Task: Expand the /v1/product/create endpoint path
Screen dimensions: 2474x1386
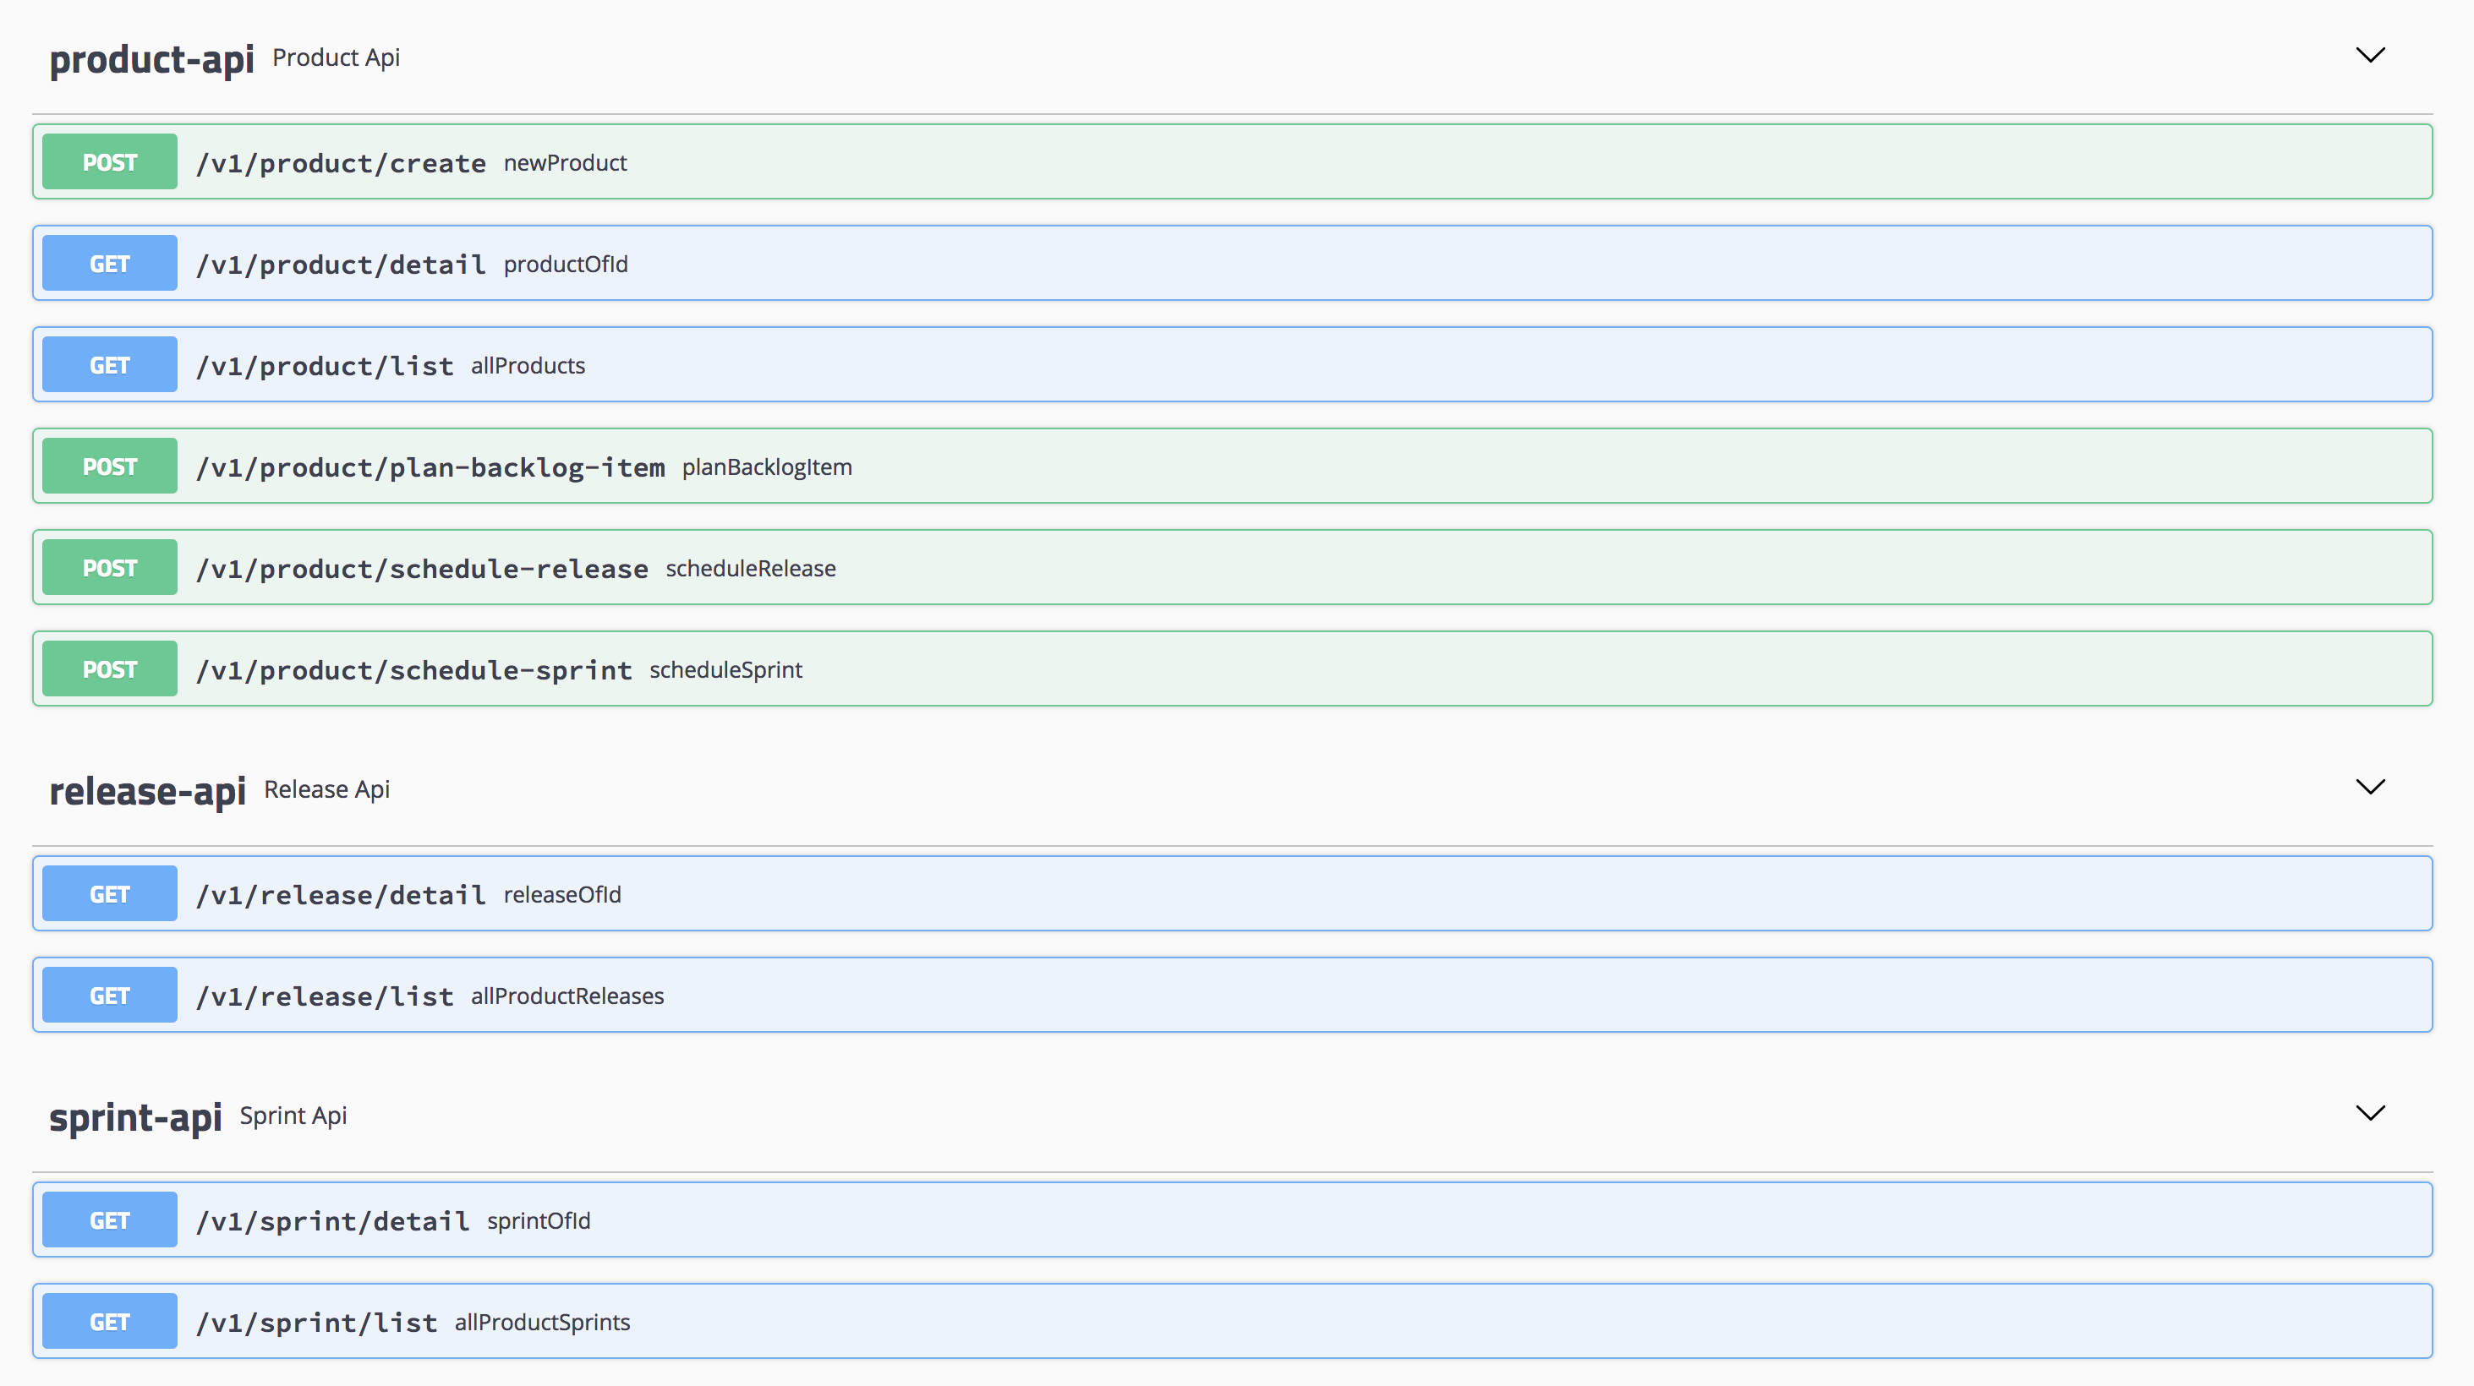Action: click(341, 163)
